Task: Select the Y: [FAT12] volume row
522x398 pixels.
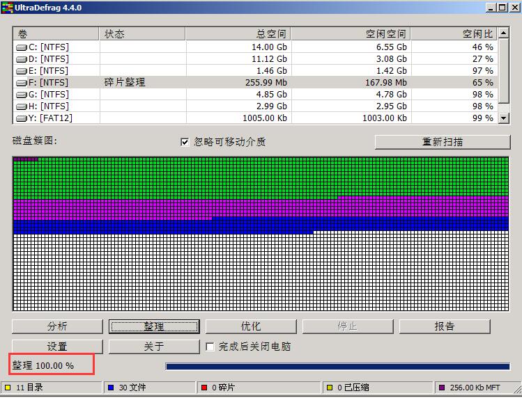Action: (x=255, y=118)
